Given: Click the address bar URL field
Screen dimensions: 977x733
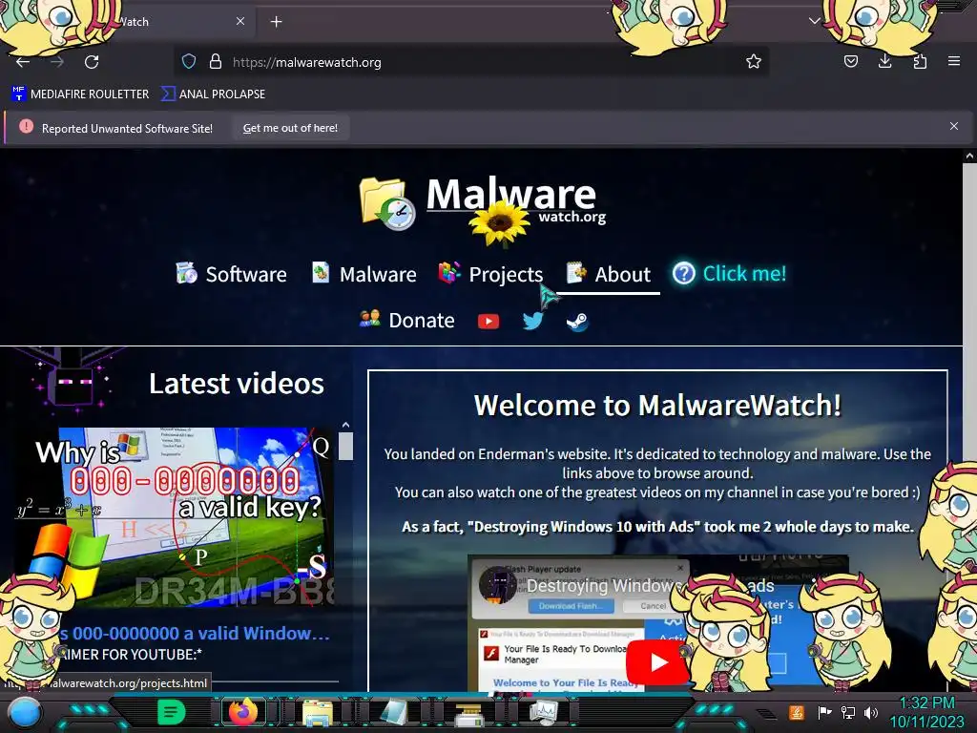Looking at the screenshot, I should 471,62.
